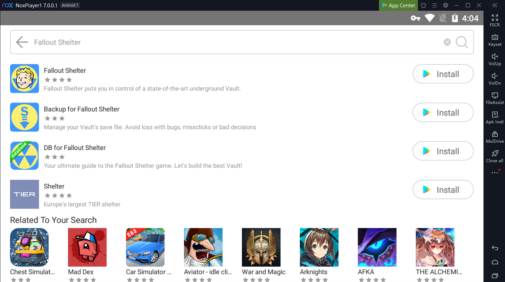
Task: Install the Shelter TIER app
Action: point(443,190)
